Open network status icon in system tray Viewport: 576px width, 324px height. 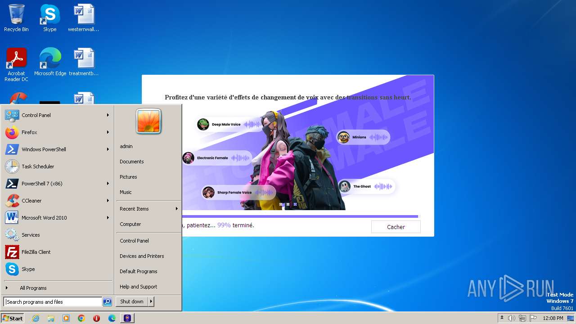522,318
